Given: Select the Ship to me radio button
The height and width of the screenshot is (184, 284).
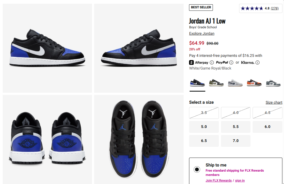Looking at the screenshot, I should pos(197,169).
